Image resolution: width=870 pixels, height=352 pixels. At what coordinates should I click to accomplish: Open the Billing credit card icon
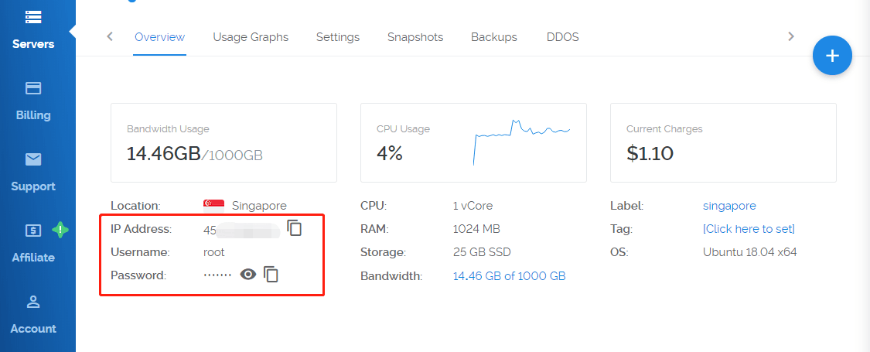coord(33,88)
